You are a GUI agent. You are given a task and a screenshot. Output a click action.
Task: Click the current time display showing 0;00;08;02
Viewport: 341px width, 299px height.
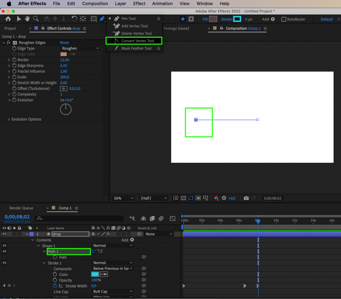(17, 217)
